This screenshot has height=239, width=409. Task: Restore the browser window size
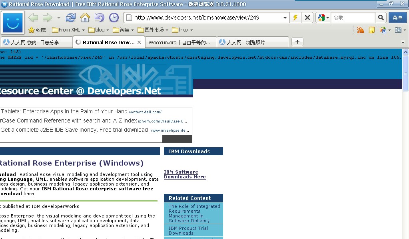pos(391,4)
